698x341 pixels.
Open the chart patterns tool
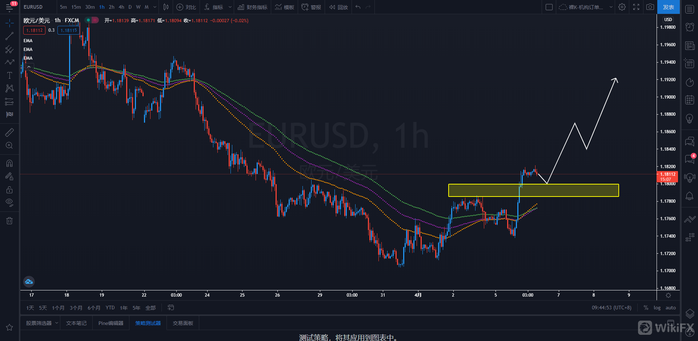coord(9,88)
